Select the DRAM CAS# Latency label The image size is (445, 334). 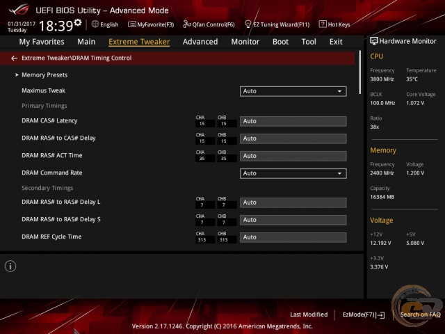[49, 120]
